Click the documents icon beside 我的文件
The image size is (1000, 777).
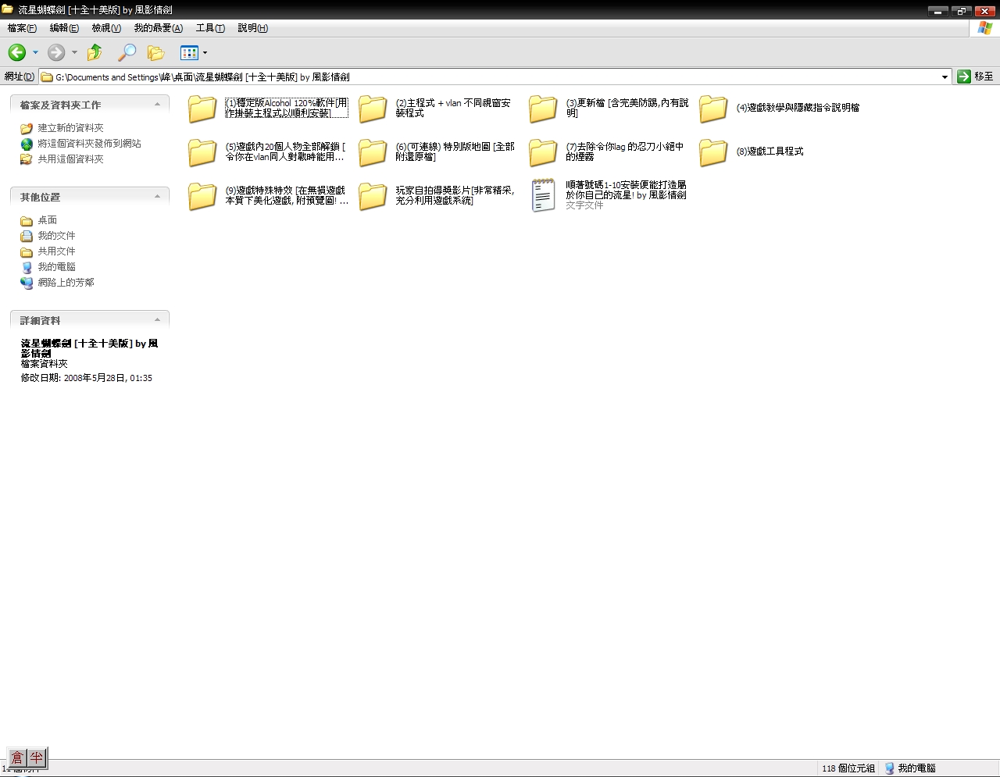click(x=27, y=236)
